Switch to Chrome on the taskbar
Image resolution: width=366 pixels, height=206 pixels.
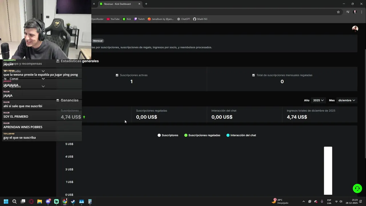point(65,201)
